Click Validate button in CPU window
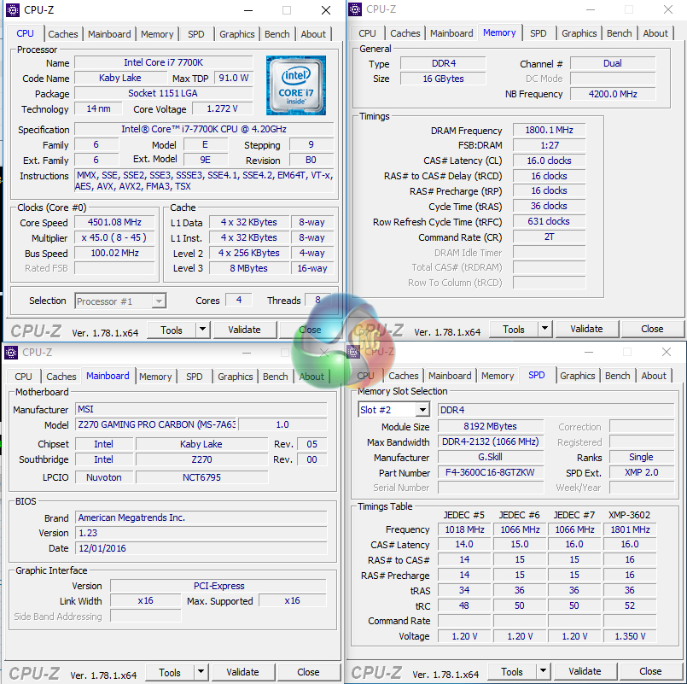The width and height of the screenshot is (687, 684). tap(244, 330)
